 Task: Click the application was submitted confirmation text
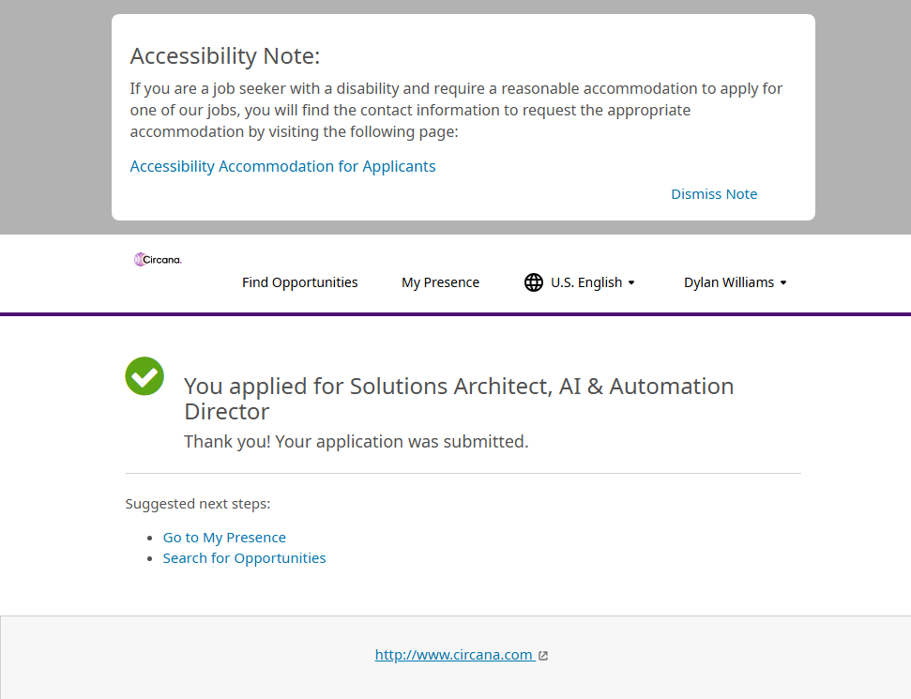tap(357, 441)
